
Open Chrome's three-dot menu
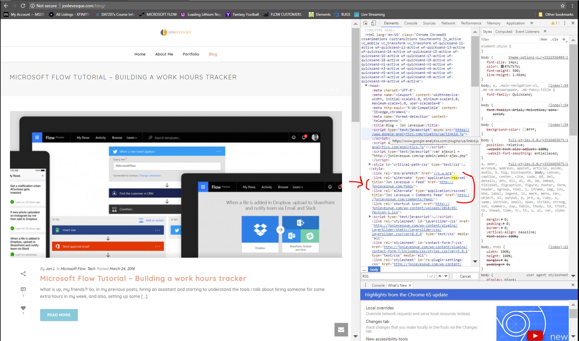point(572,6)
